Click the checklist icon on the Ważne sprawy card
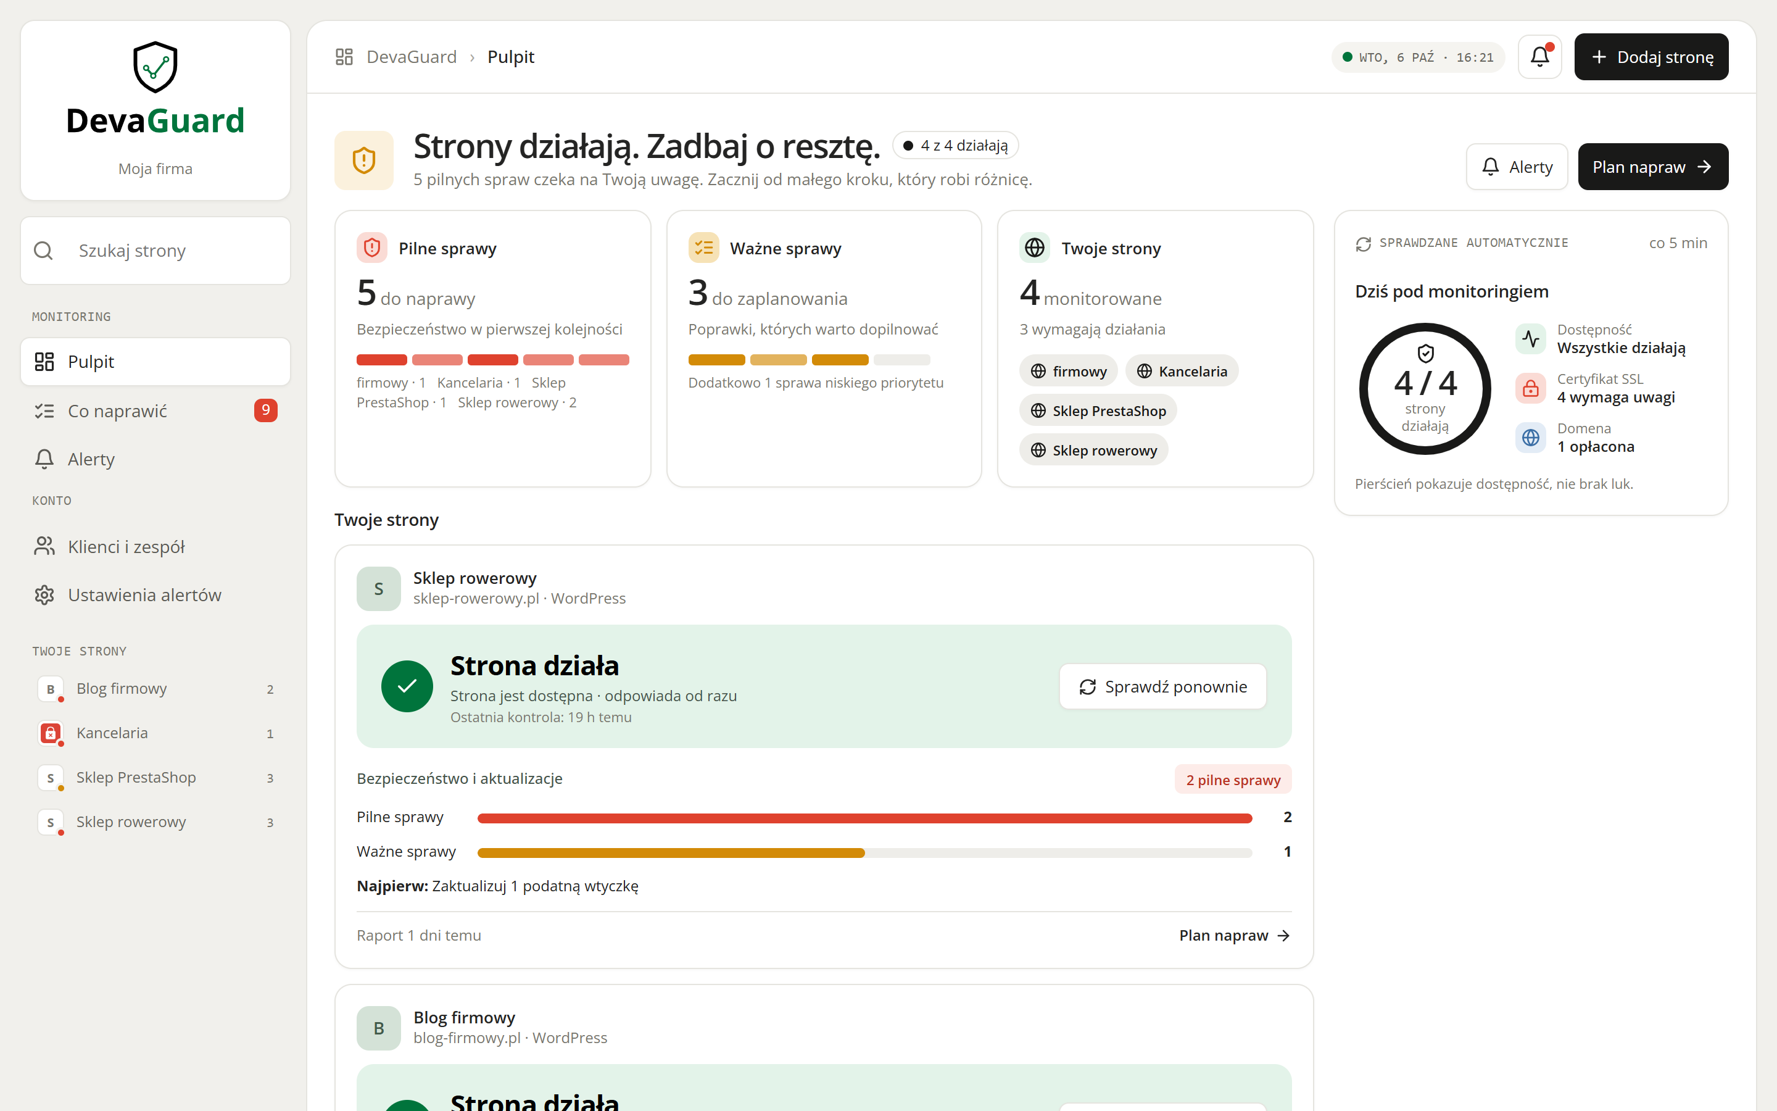Screen dimensions: 1777x1111 coord(703,248)
